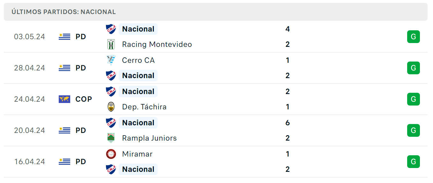Click the green G badge for 16.04.24
Screen dimensions: 433x183
(x=414, y=162)
